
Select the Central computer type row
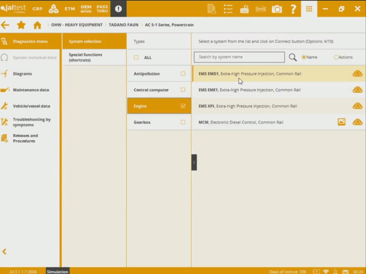click(x=159, y=90)
